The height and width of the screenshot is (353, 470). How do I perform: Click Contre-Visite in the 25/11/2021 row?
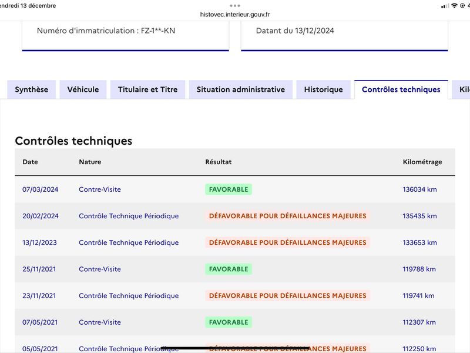pos(100,269)
